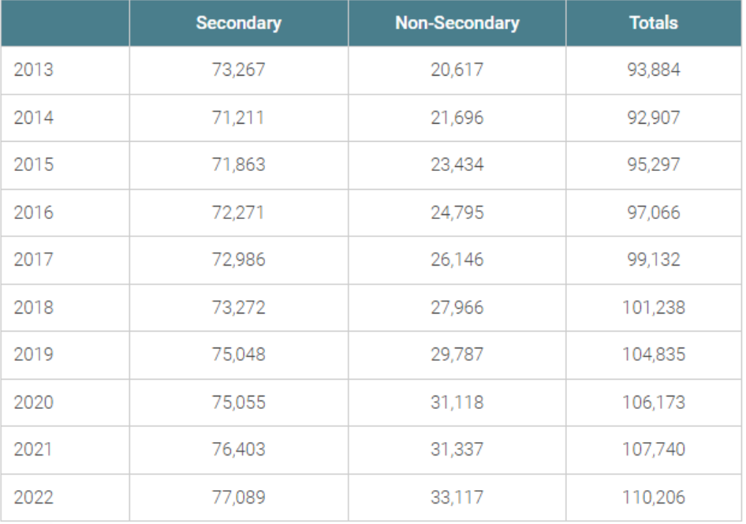Image resolution: width=746 pixels, height=524 pixels.
Task: Select the 2014 row label
Action: [x=33, y=117]
